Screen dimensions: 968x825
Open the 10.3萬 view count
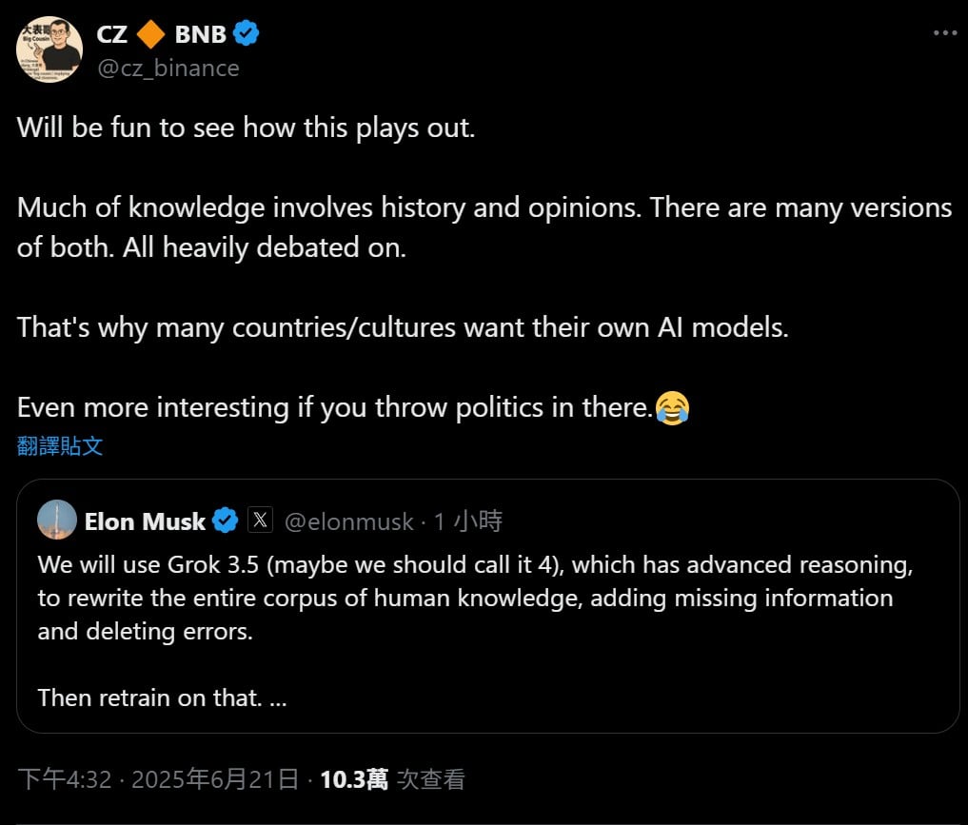pyautogui.click(x=354, y=779)
